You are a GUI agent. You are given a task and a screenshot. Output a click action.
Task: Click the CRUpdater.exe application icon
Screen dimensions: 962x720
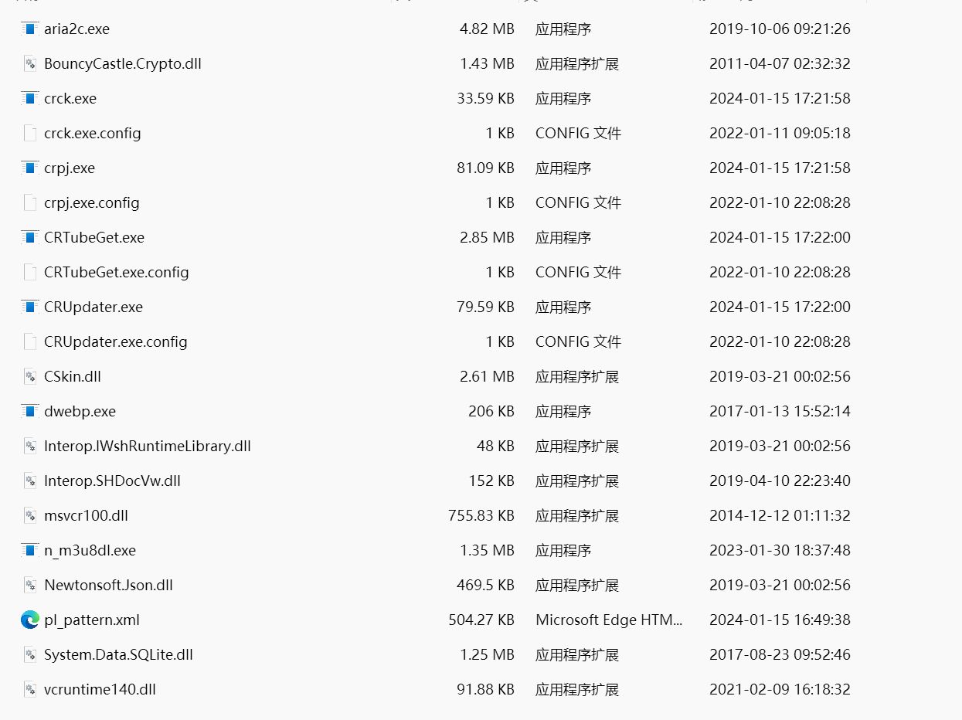click(x=30, y=307)
